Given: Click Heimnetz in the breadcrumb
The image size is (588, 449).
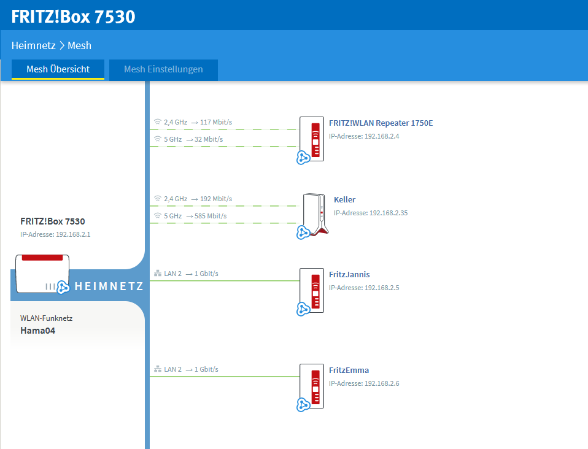Looking at the screenshot, I should [x=33, y=45].
